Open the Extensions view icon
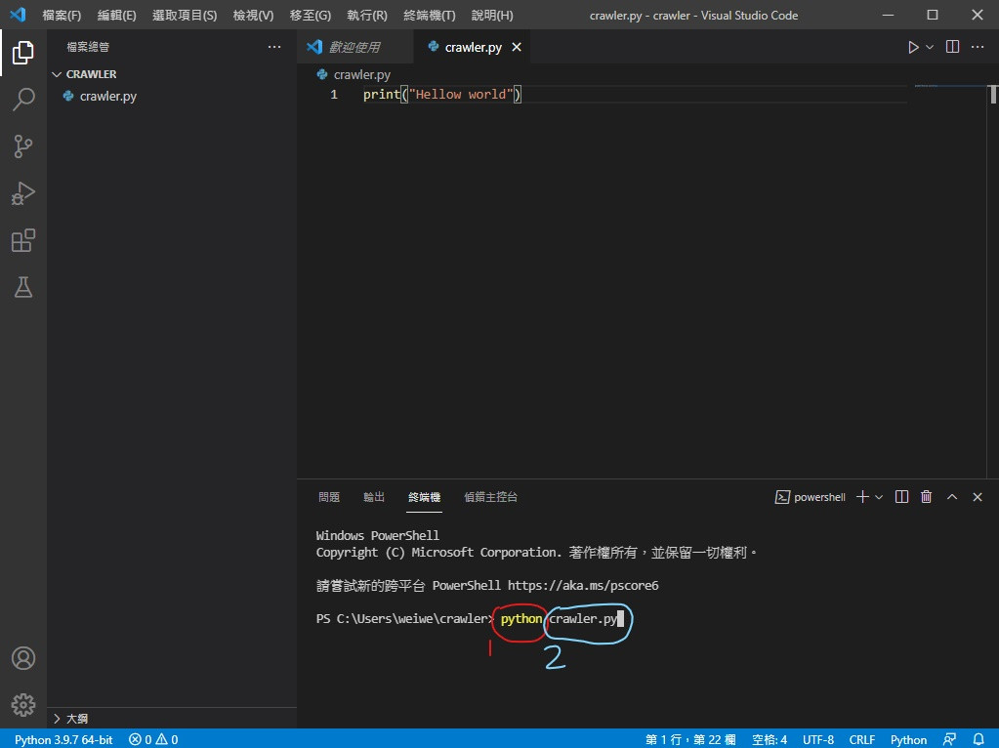Screen dimensions: 999x748 (22, 240)
